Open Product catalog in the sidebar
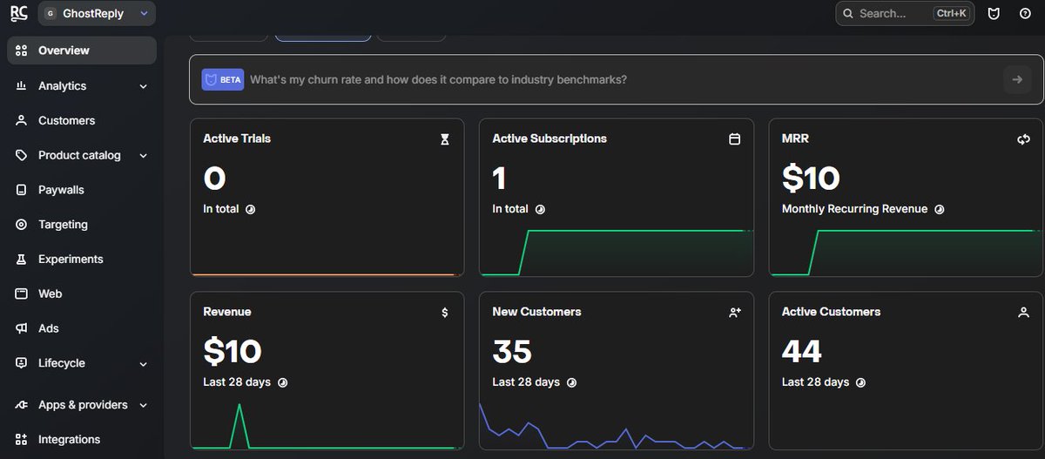1045x459 pixels. (x=82, y=155)
